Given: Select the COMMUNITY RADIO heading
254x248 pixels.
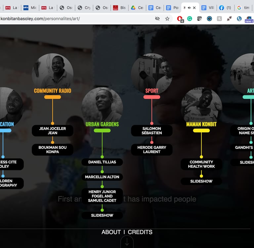Looking at the screenshot, I should pyautogui.click(x=53, y=91).
